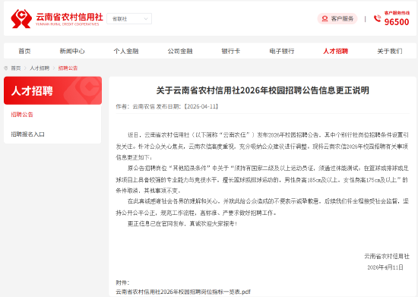
Task: Click the Yunnan Rural Credit Cooperatives logo
Action: coord(57,19)
